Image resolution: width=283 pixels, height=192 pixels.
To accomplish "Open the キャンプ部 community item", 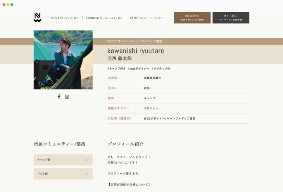I will pyautogui.click(x=63, y=160).
